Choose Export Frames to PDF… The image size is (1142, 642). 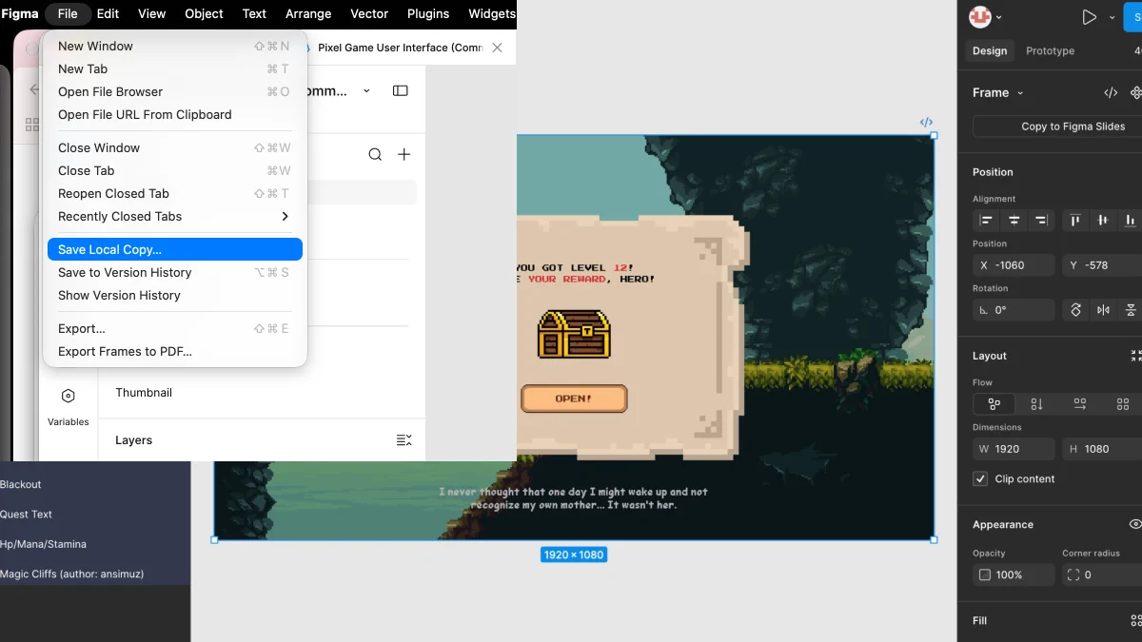tap(174, 351)
